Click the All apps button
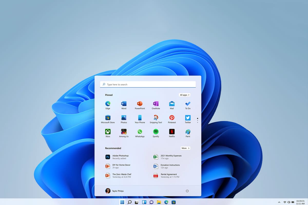This screenshot has height=205, width=308. 185,95
